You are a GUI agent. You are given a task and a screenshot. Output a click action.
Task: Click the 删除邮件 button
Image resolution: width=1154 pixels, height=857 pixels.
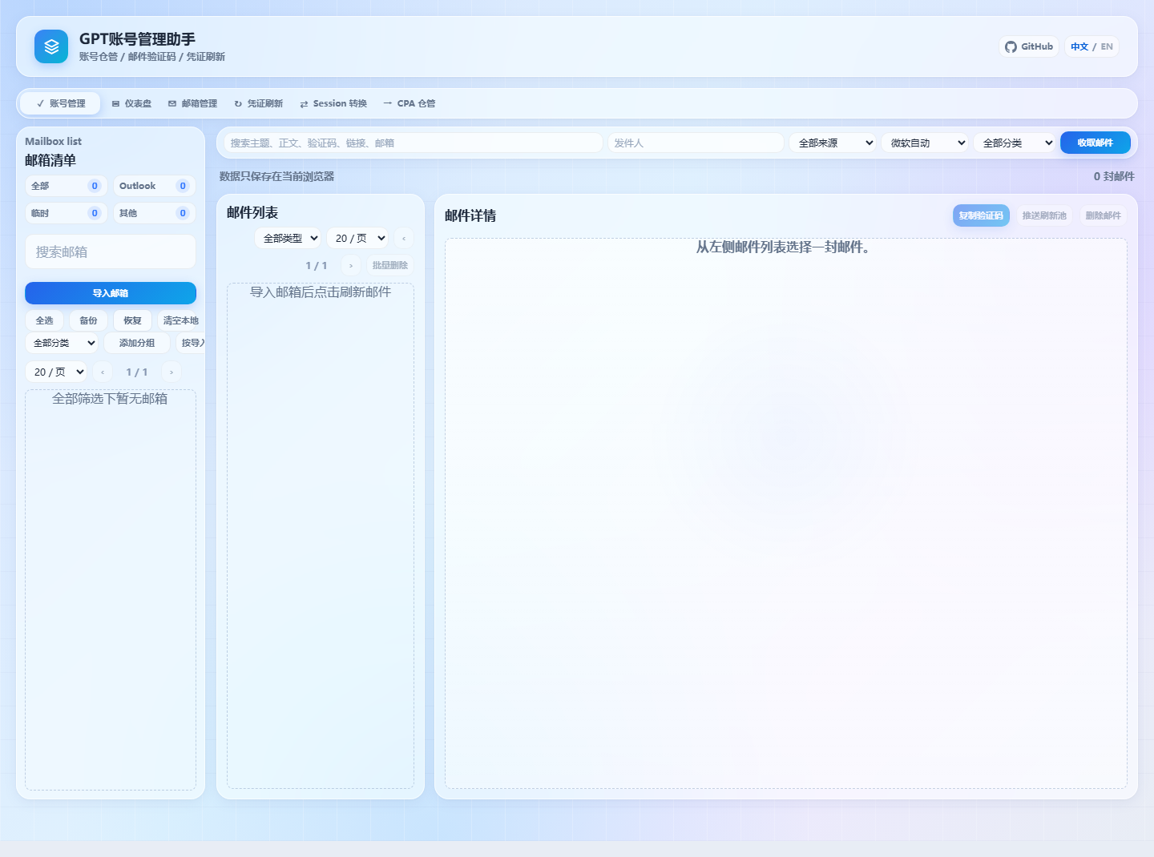(x=1104, y=215)
